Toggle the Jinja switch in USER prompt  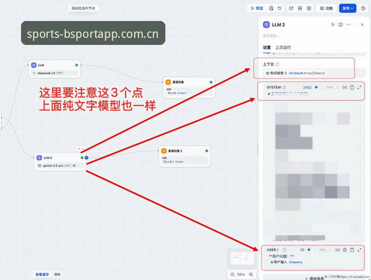(x=328, y=250)
